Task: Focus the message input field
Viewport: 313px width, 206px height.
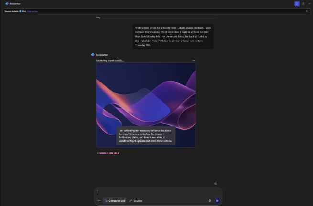Action: (x=158, y=192)
